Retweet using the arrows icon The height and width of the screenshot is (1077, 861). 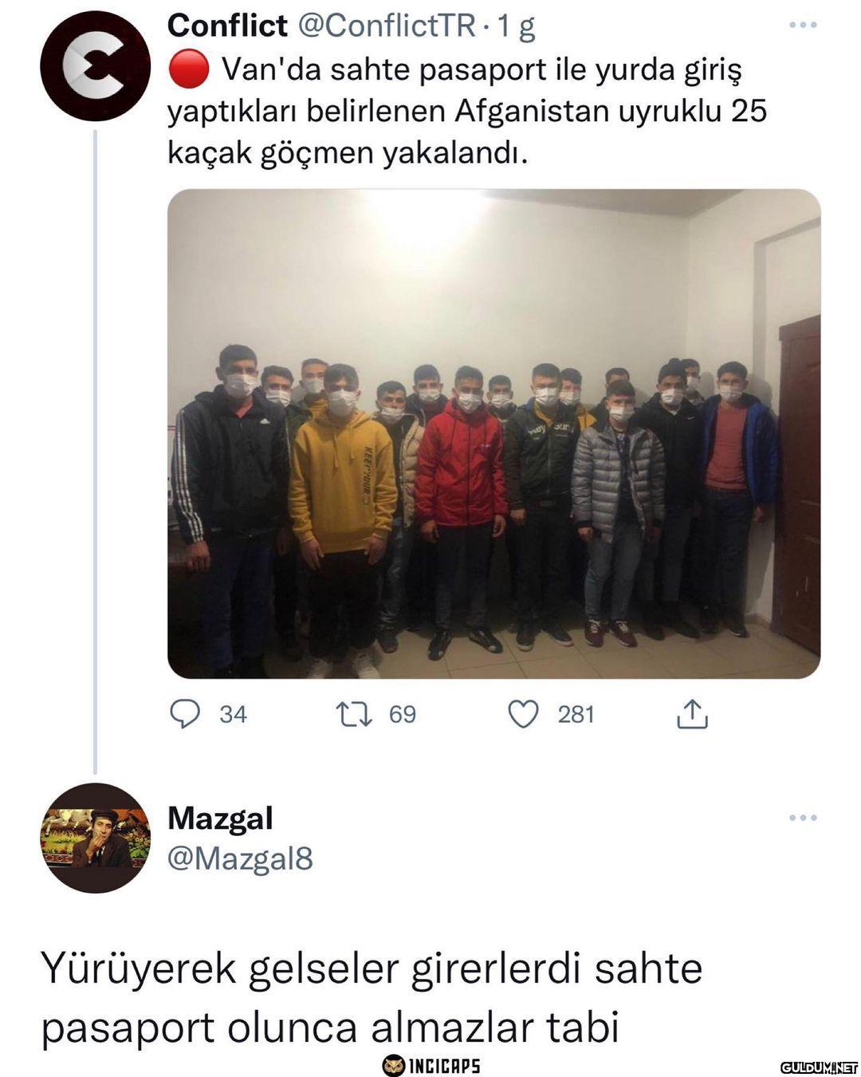(x=355, y=714)
